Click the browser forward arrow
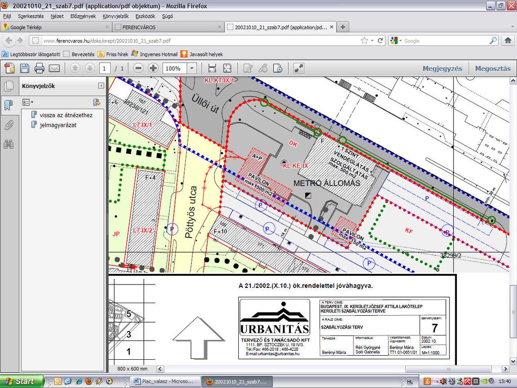The width and height of the screenshot is (517, 388). 20,40
